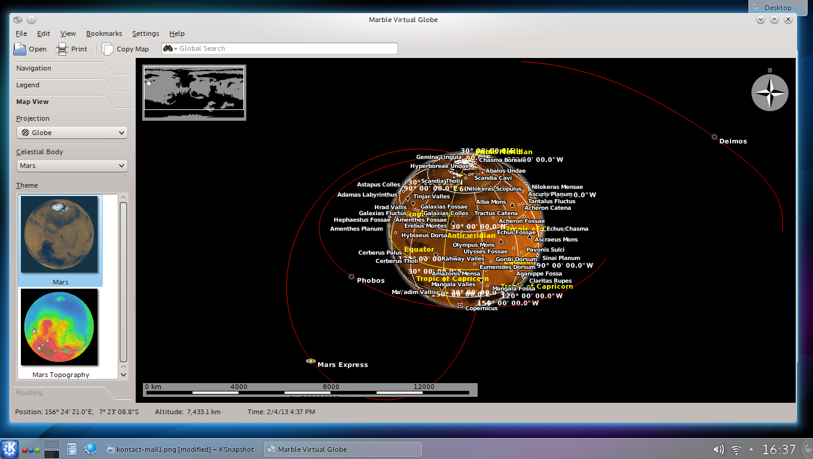
Task: Launch the web browser globe icon
Action: pos(91,449)
